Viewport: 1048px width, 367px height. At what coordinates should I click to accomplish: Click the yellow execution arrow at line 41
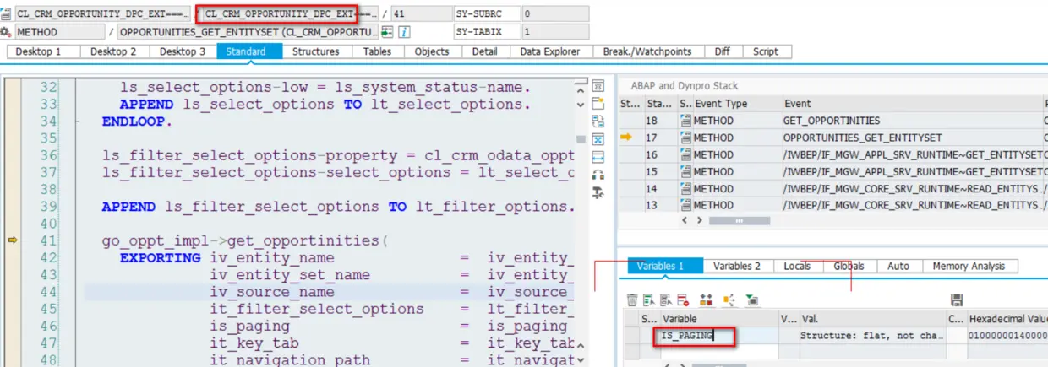pos(12,240)
